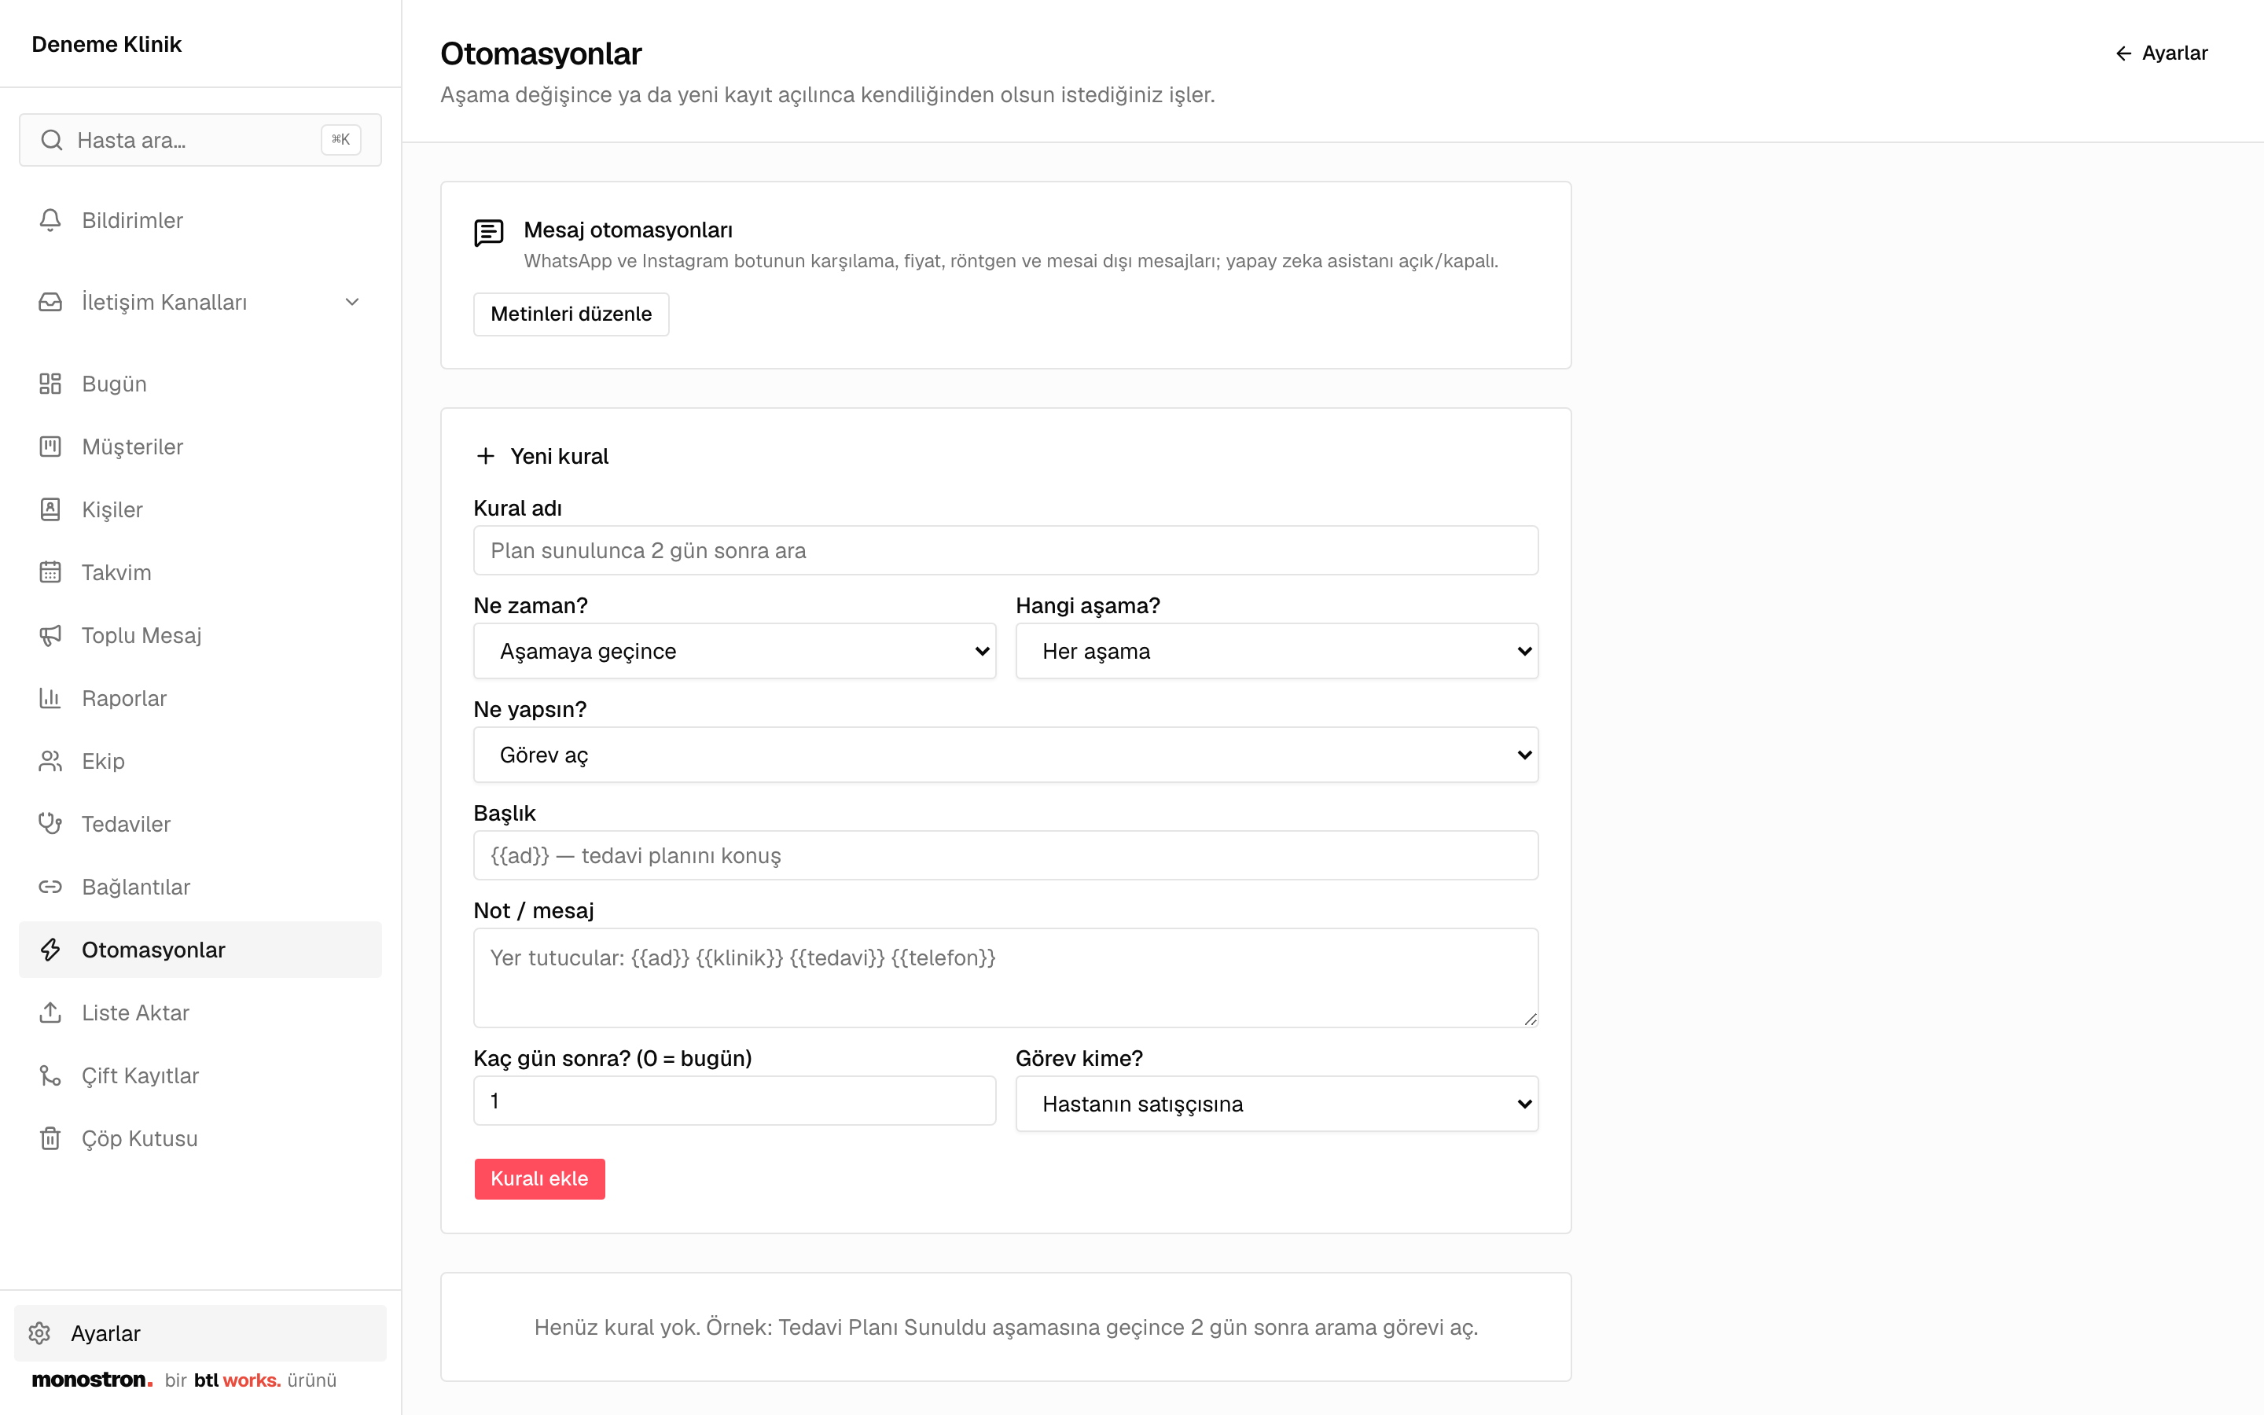Click the upload icon next to Liste Aktar
The height and width of the screenshot is (1415, 2264).
click(50, 1013)
